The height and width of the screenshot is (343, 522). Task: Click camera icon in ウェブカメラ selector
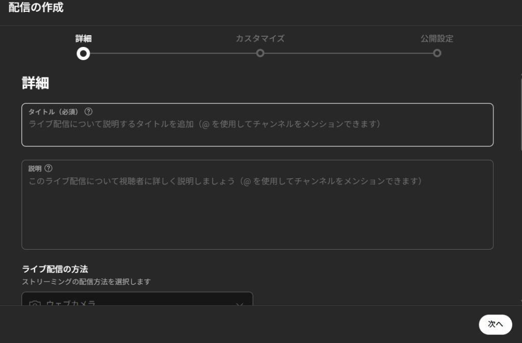coord(35,303)
